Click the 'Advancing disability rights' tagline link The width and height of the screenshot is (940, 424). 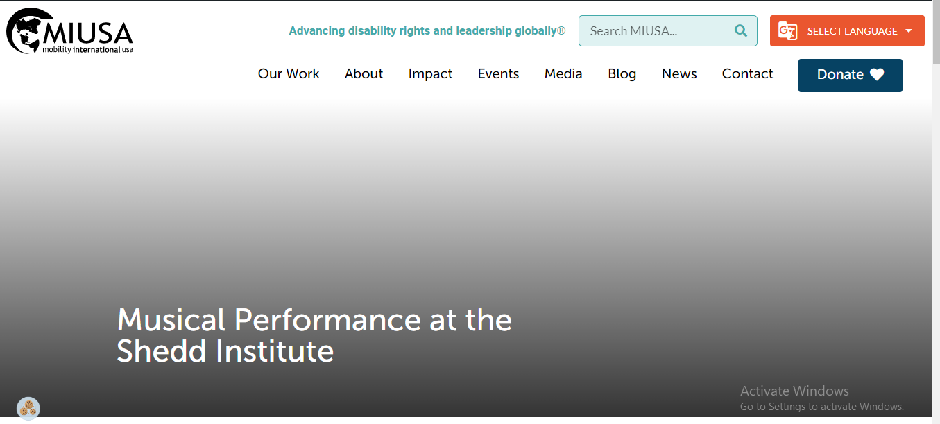click(x=427, y=30)
